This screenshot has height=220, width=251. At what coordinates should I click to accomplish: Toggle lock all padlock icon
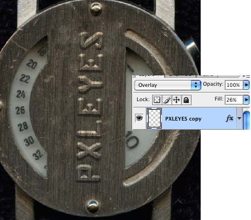[186, 100]
